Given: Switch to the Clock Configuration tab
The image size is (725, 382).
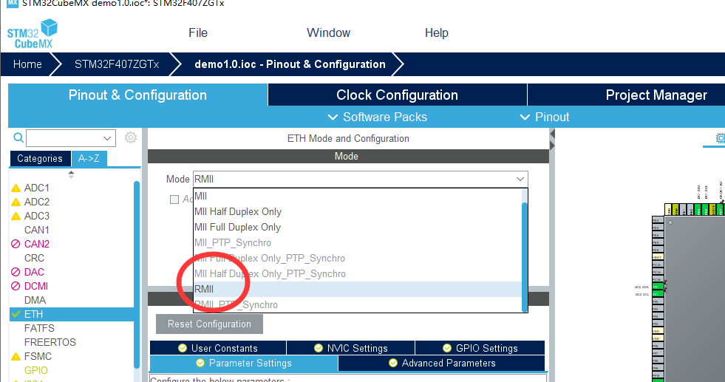Looking at the screenshot, I should click(x=397, y=95).
